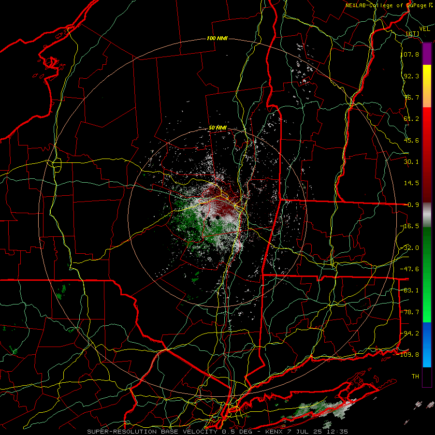435x435 pixels.
Task: Pick the dark maroon segment of the color bar
Action: click(427, 183)
